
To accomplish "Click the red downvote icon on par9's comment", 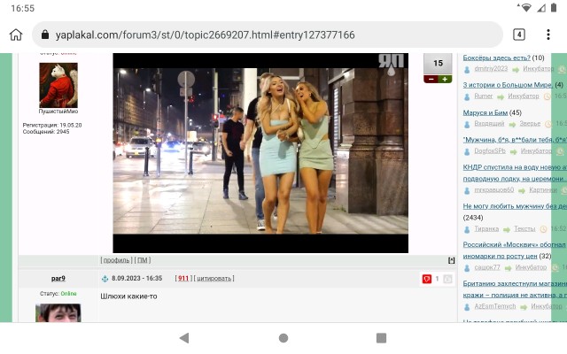I will [427, 279].
